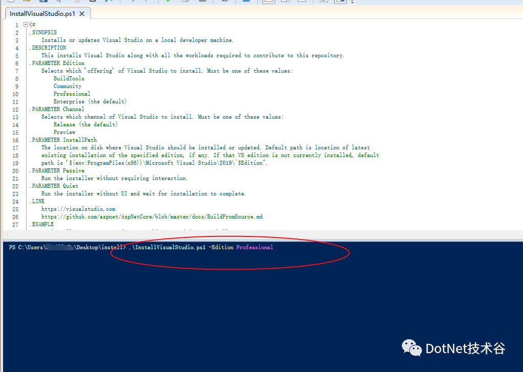Click 'Installs or updates Visual Studio' line
The image size is (523, 372).
tap(138, 40)
